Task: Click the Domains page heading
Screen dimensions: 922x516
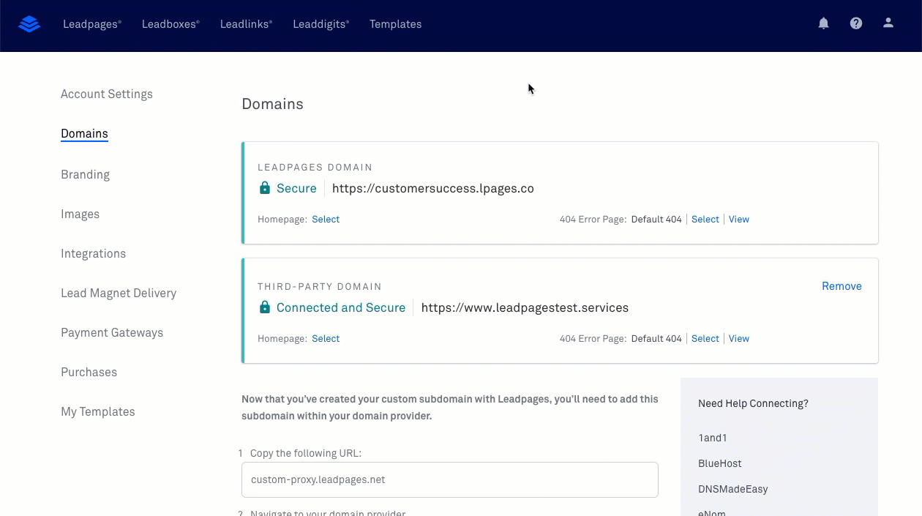Action: tap(272, 104)
